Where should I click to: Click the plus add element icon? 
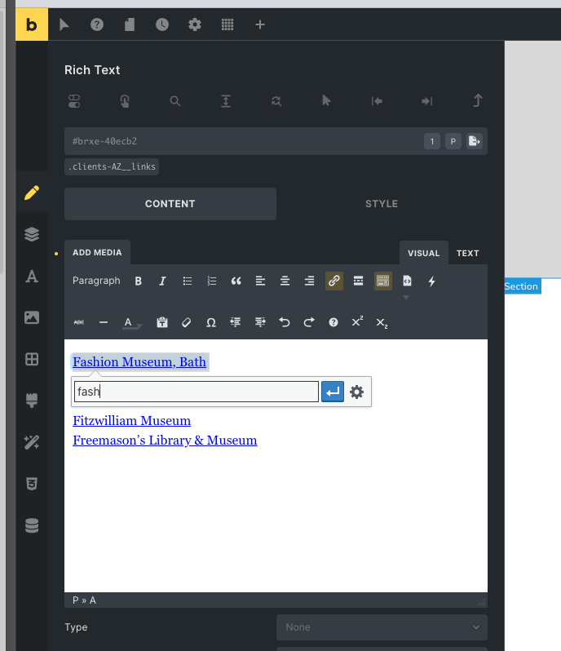pos(260,24)
